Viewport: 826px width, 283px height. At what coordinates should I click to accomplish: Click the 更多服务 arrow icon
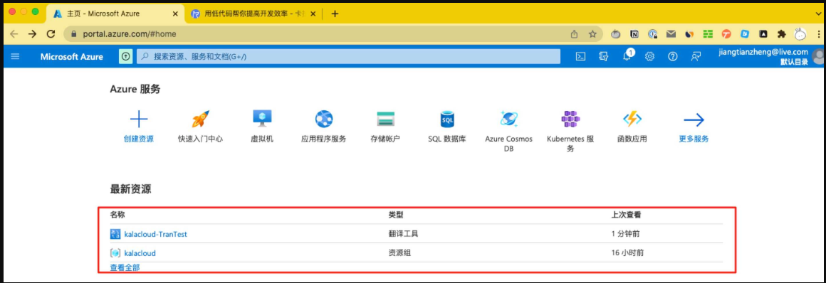coord(694,120)
